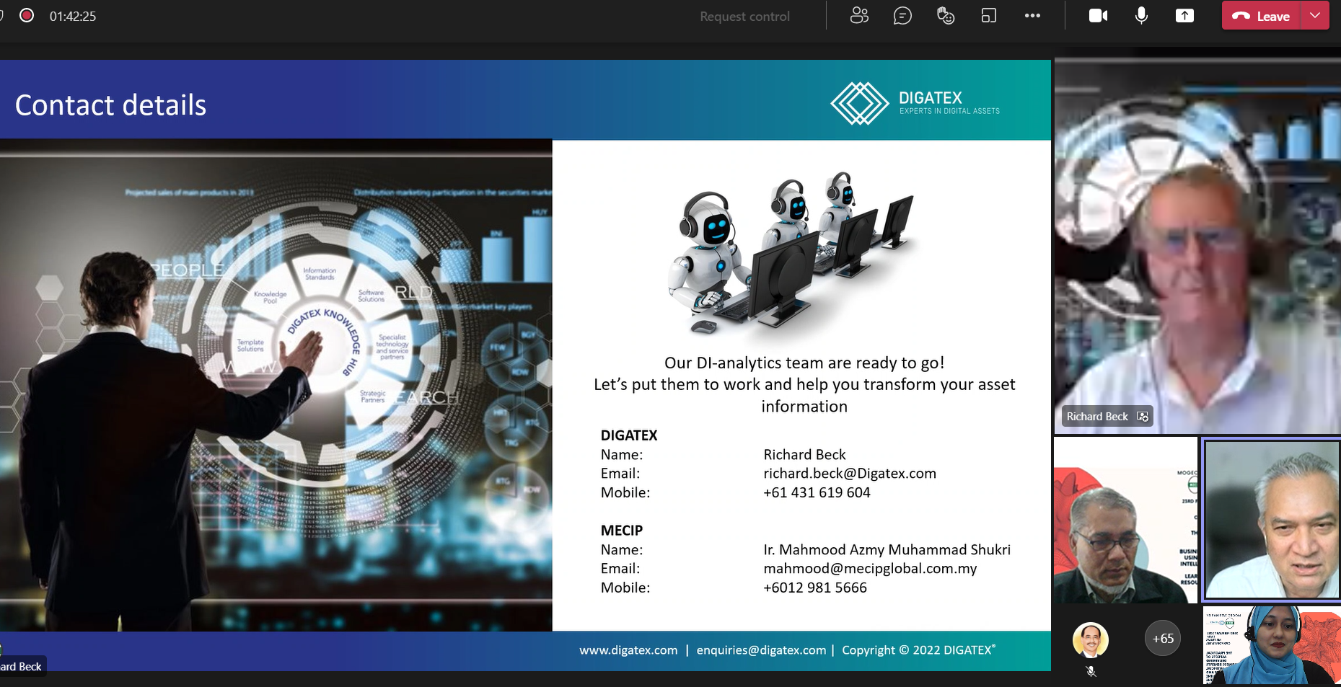Click the email richard.beck@Digatex.com
Image resolution: width=1341 pixels, height=687 pixels.
point(850,474)
